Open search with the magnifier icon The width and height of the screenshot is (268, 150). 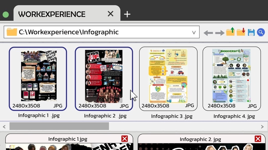coord(261,32)
